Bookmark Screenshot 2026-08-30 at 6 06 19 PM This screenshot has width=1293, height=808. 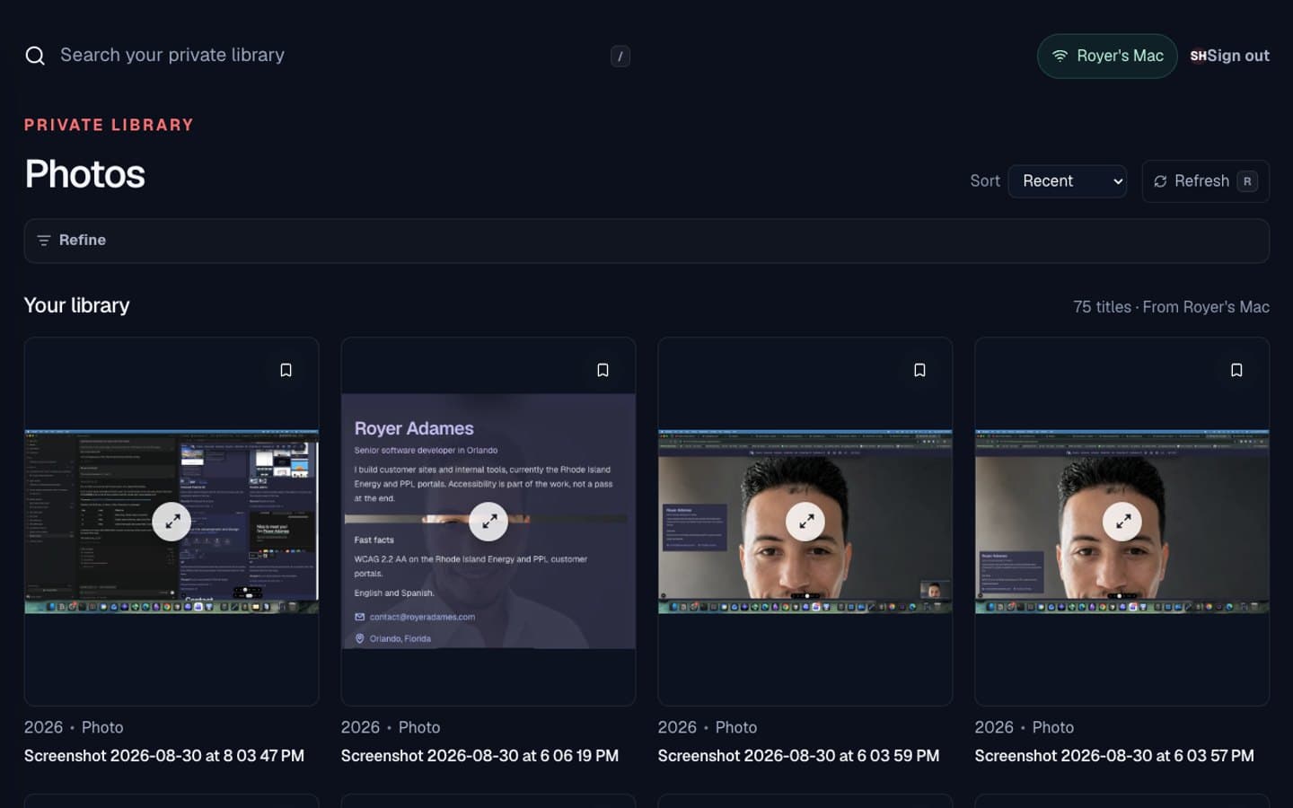(603, 370)
